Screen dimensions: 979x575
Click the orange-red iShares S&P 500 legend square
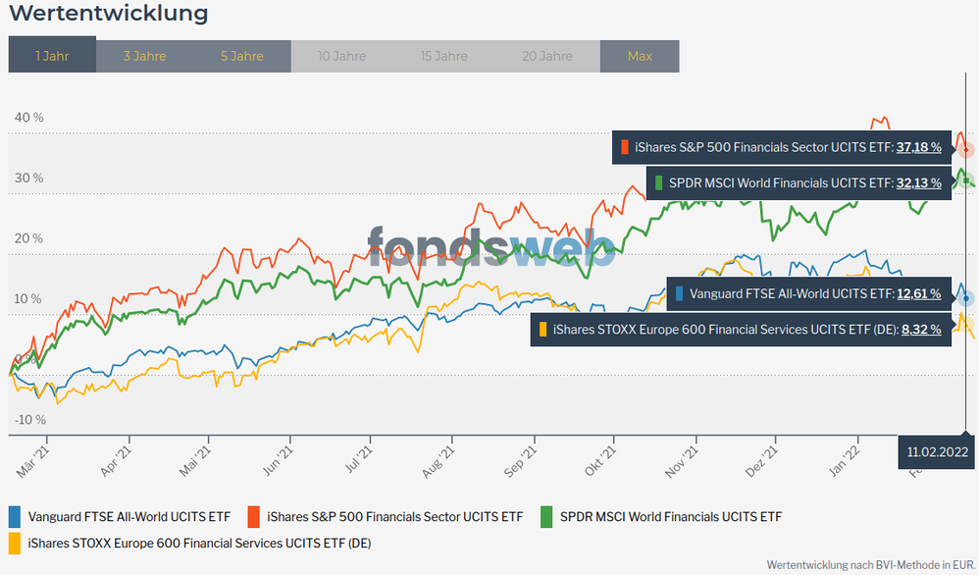(253, 516)
